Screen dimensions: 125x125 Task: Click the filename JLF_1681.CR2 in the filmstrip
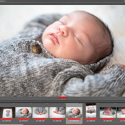click(40, 121)
